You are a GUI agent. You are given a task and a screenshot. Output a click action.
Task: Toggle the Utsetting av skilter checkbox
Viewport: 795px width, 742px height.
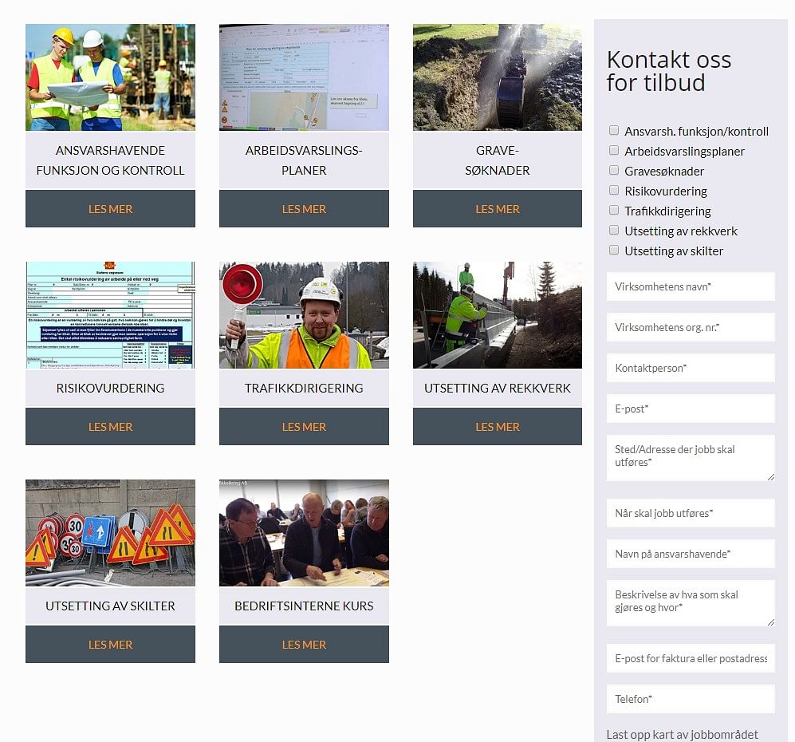614,251
